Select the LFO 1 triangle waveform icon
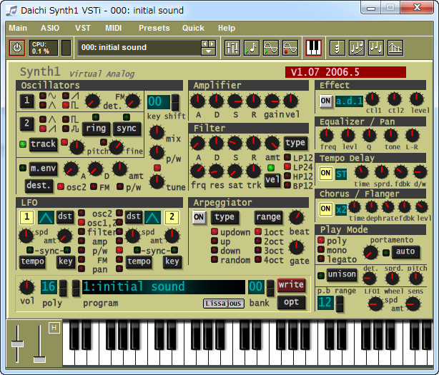This screenshot has height=375, width=439. coord(46,217)
